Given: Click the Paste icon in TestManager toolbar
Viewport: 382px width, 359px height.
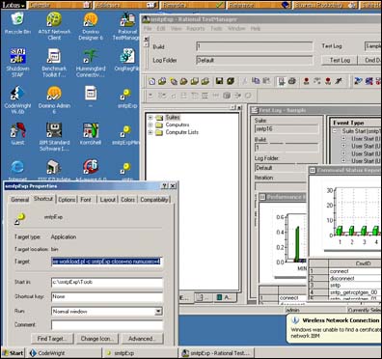Looking at the screenshot, I should 266,81.
